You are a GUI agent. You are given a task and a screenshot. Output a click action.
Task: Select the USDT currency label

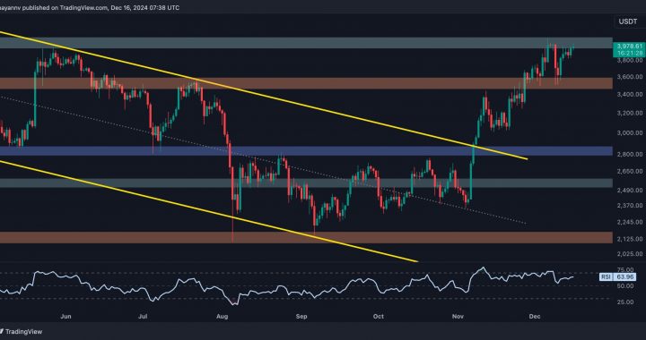tap(629, 21)
